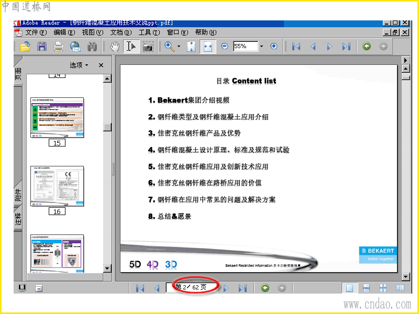Activate the Snapshot camera tool

click(148, 47)
